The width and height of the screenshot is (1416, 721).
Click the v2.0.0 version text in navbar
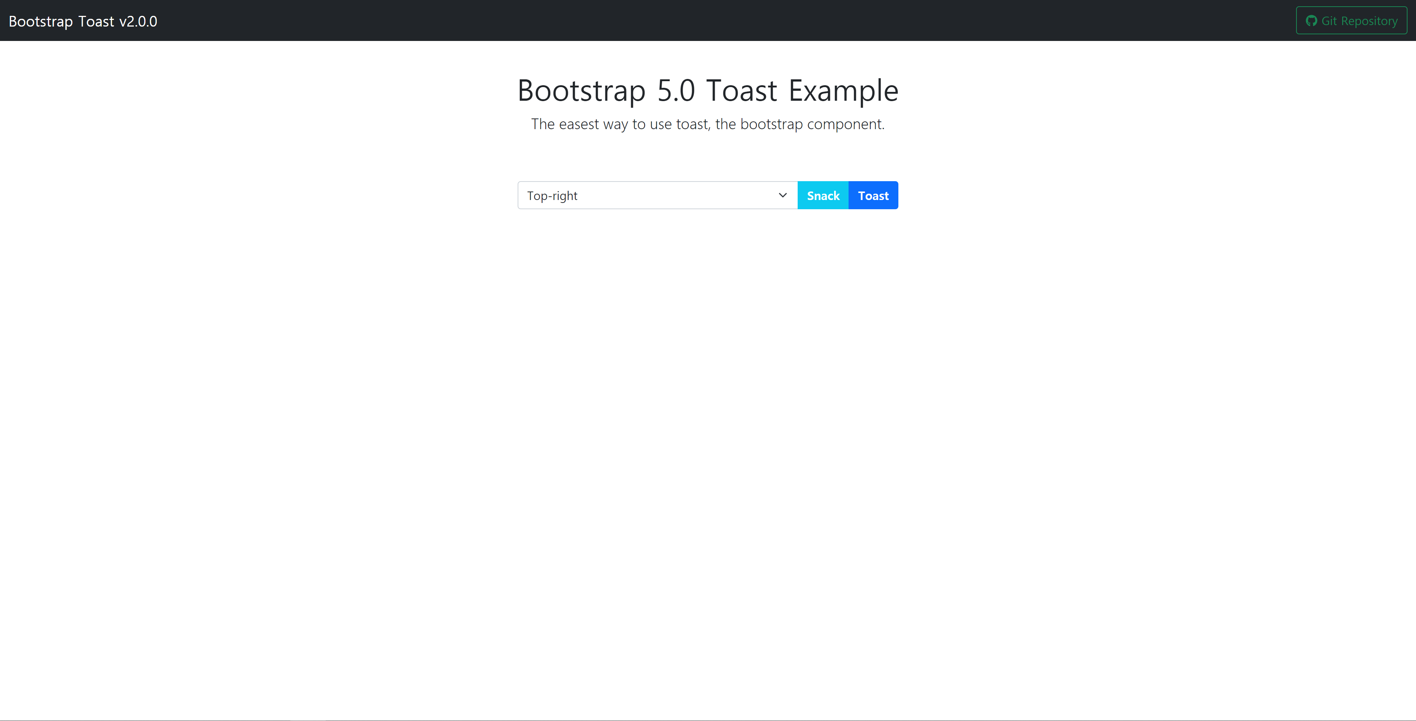tap(138, 21)
